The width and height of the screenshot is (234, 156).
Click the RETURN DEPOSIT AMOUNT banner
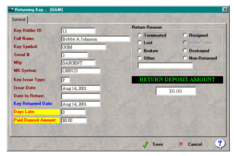coord(177,80)
